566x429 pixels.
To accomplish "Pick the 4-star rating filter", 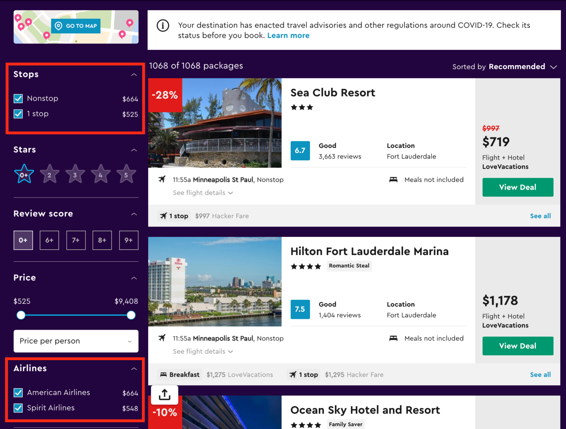I will point(101,174).
